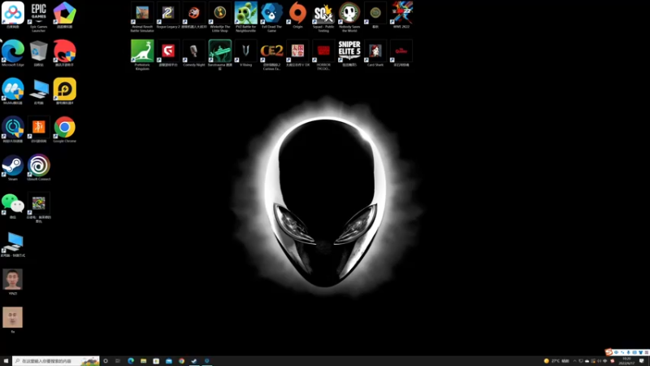650x366 pixels.
Task: Launch the Comedy Night shortcut
Action: (x=194, y=53)
